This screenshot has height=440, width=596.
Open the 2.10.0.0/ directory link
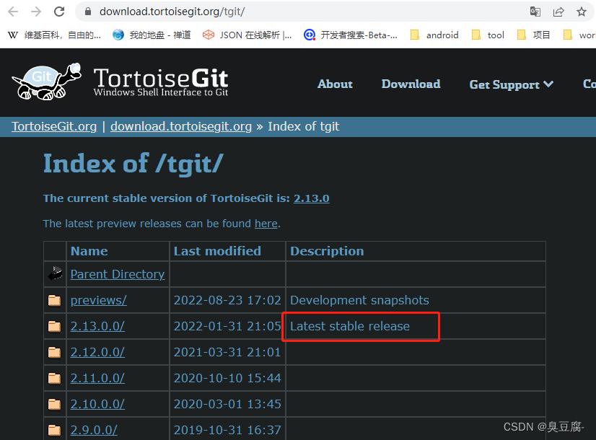pyautogui.click(x=97, y=403)
